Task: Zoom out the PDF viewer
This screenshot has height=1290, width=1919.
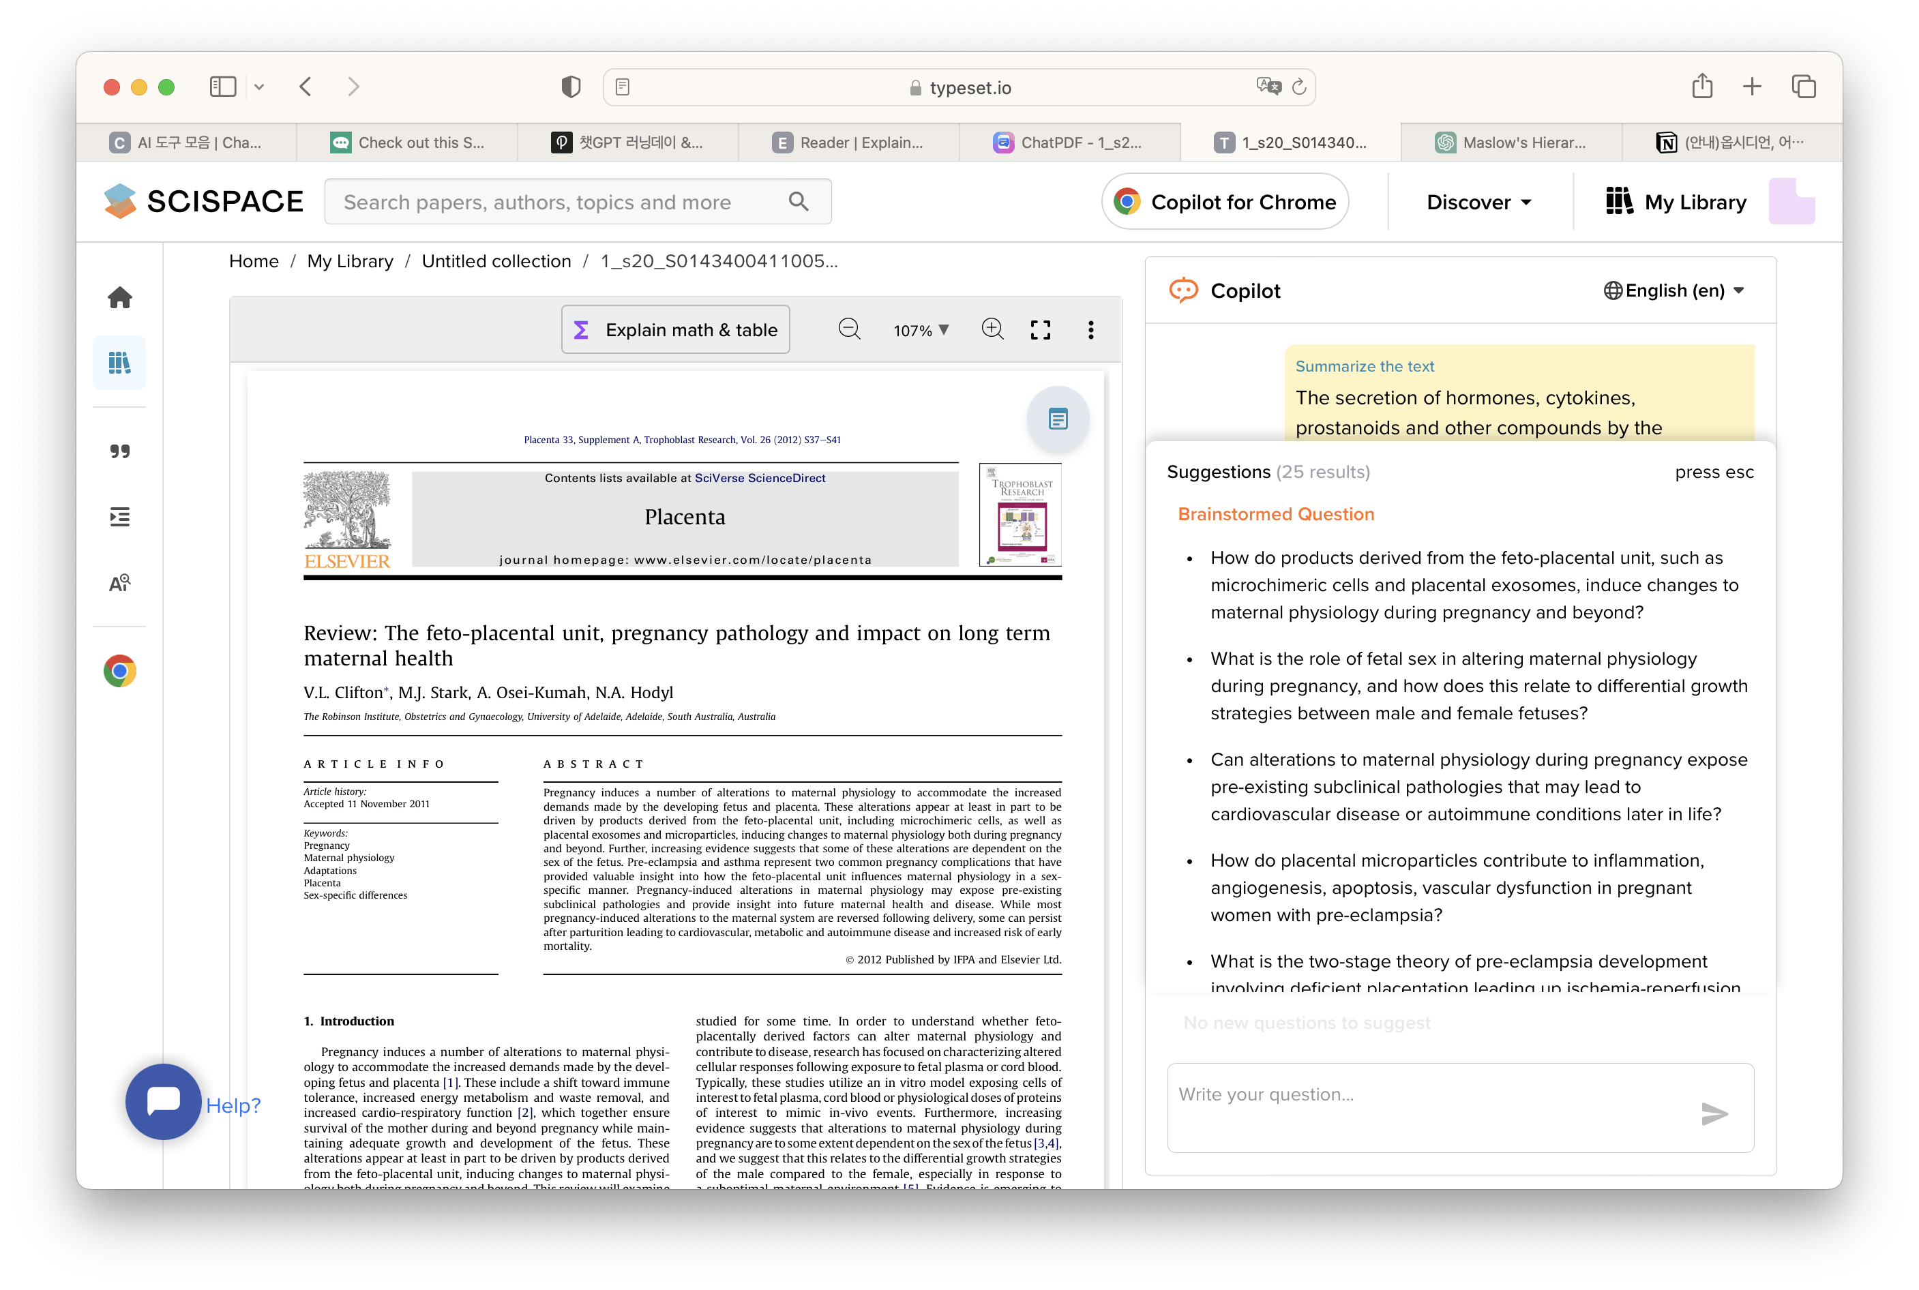Action: click(x=849, y=330)
